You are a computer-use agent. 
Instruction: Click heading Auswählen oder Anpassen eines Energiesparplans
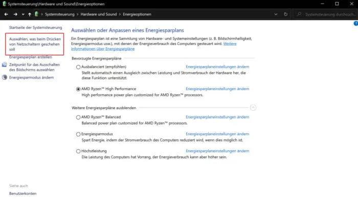click(127, 30)
